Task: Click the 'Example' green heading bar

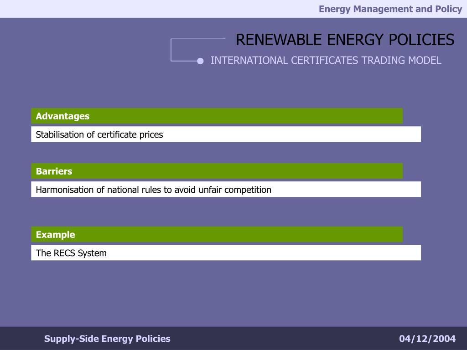Action: coord(217,234)
